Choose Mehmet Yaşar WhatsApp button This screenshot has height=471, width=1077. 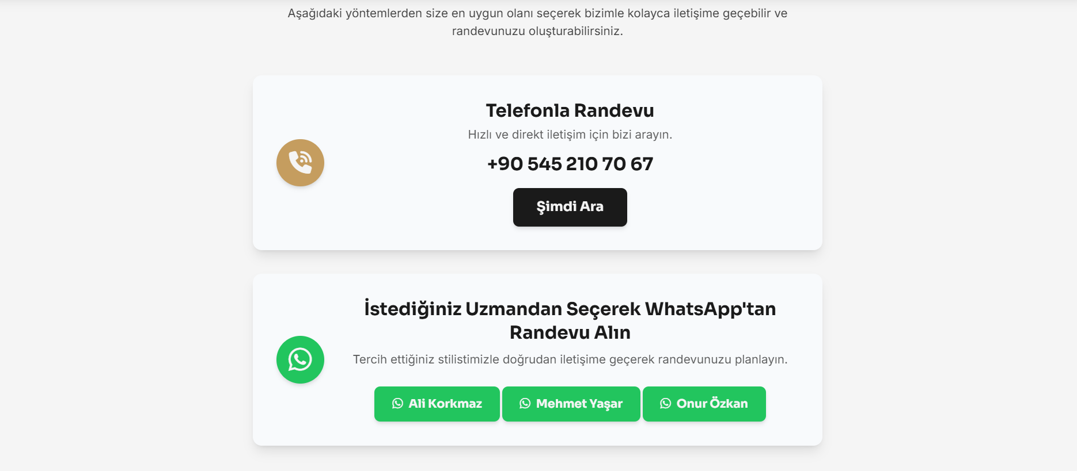click(x=571, y=404)
